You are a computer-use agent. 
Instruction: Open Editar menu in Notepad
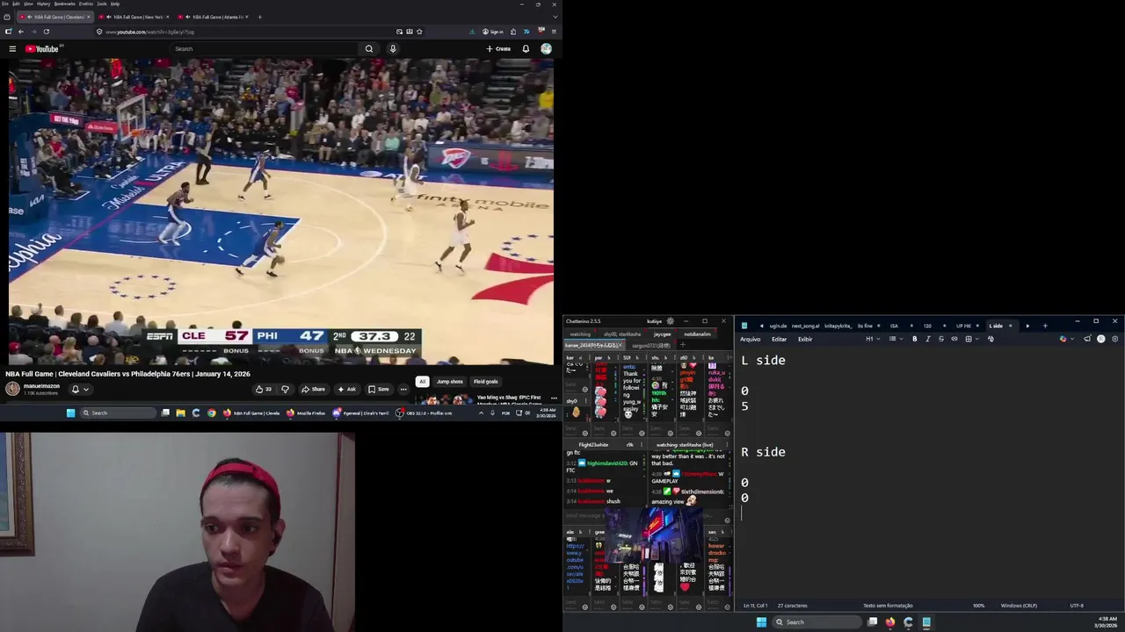[780, 339]
